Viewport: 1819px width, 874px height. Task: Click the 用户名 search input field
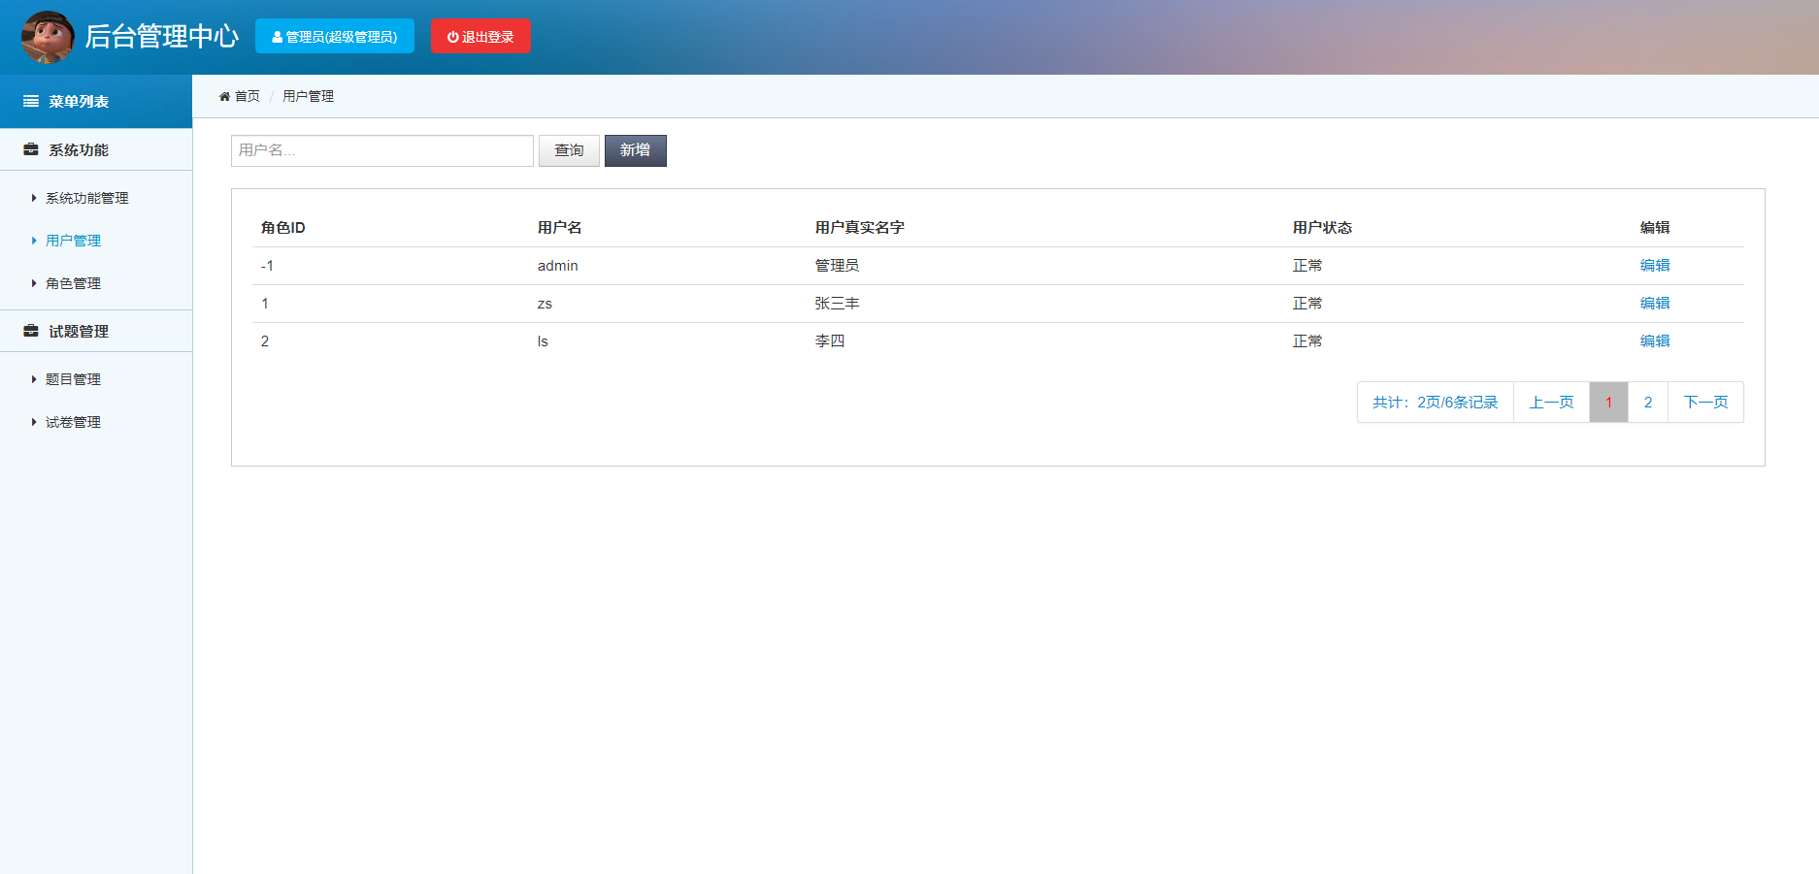tap(381, 150)
